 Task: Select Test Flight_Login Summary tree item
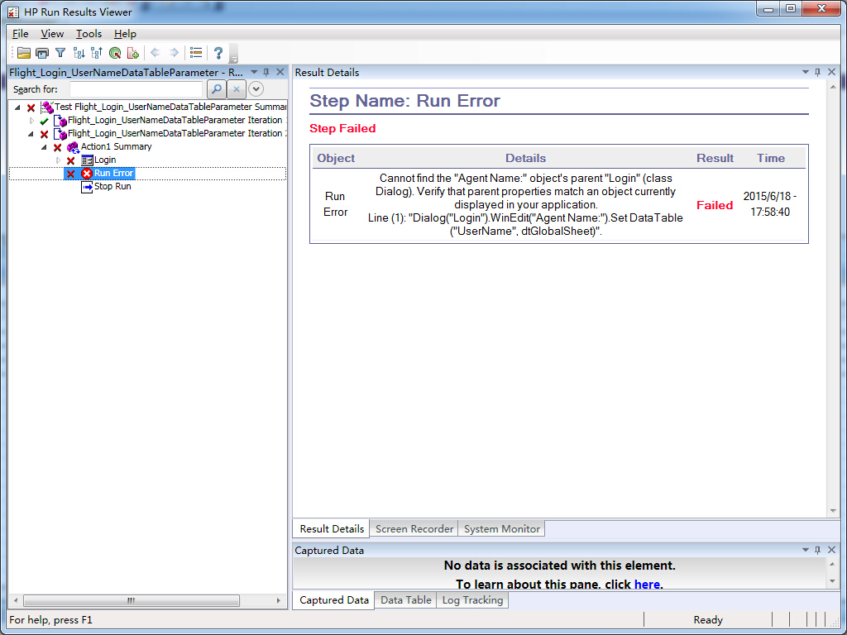click(x=170, y=107)
